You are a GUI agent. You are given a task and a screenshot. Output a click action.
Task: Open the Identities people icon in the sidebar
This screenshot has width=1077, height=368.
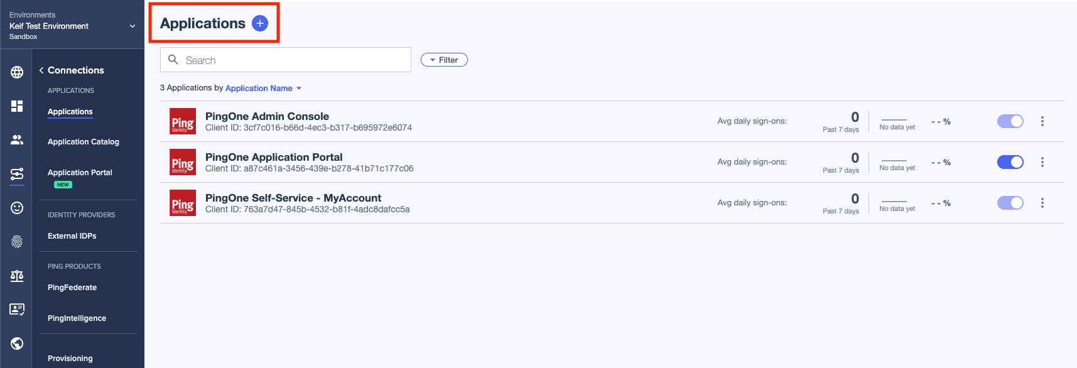tap(17, 139)
